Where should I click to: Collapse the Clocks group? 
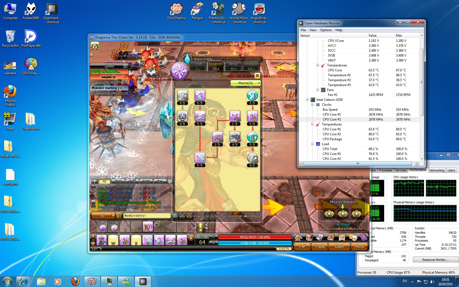pos(312,105)
